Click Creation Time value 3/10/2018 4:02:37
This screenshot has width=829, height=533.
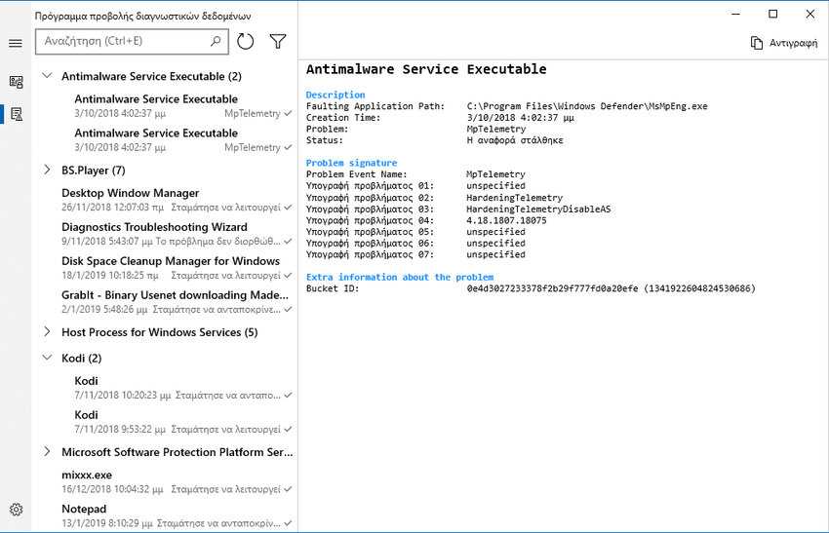click(x=520, y=118)
